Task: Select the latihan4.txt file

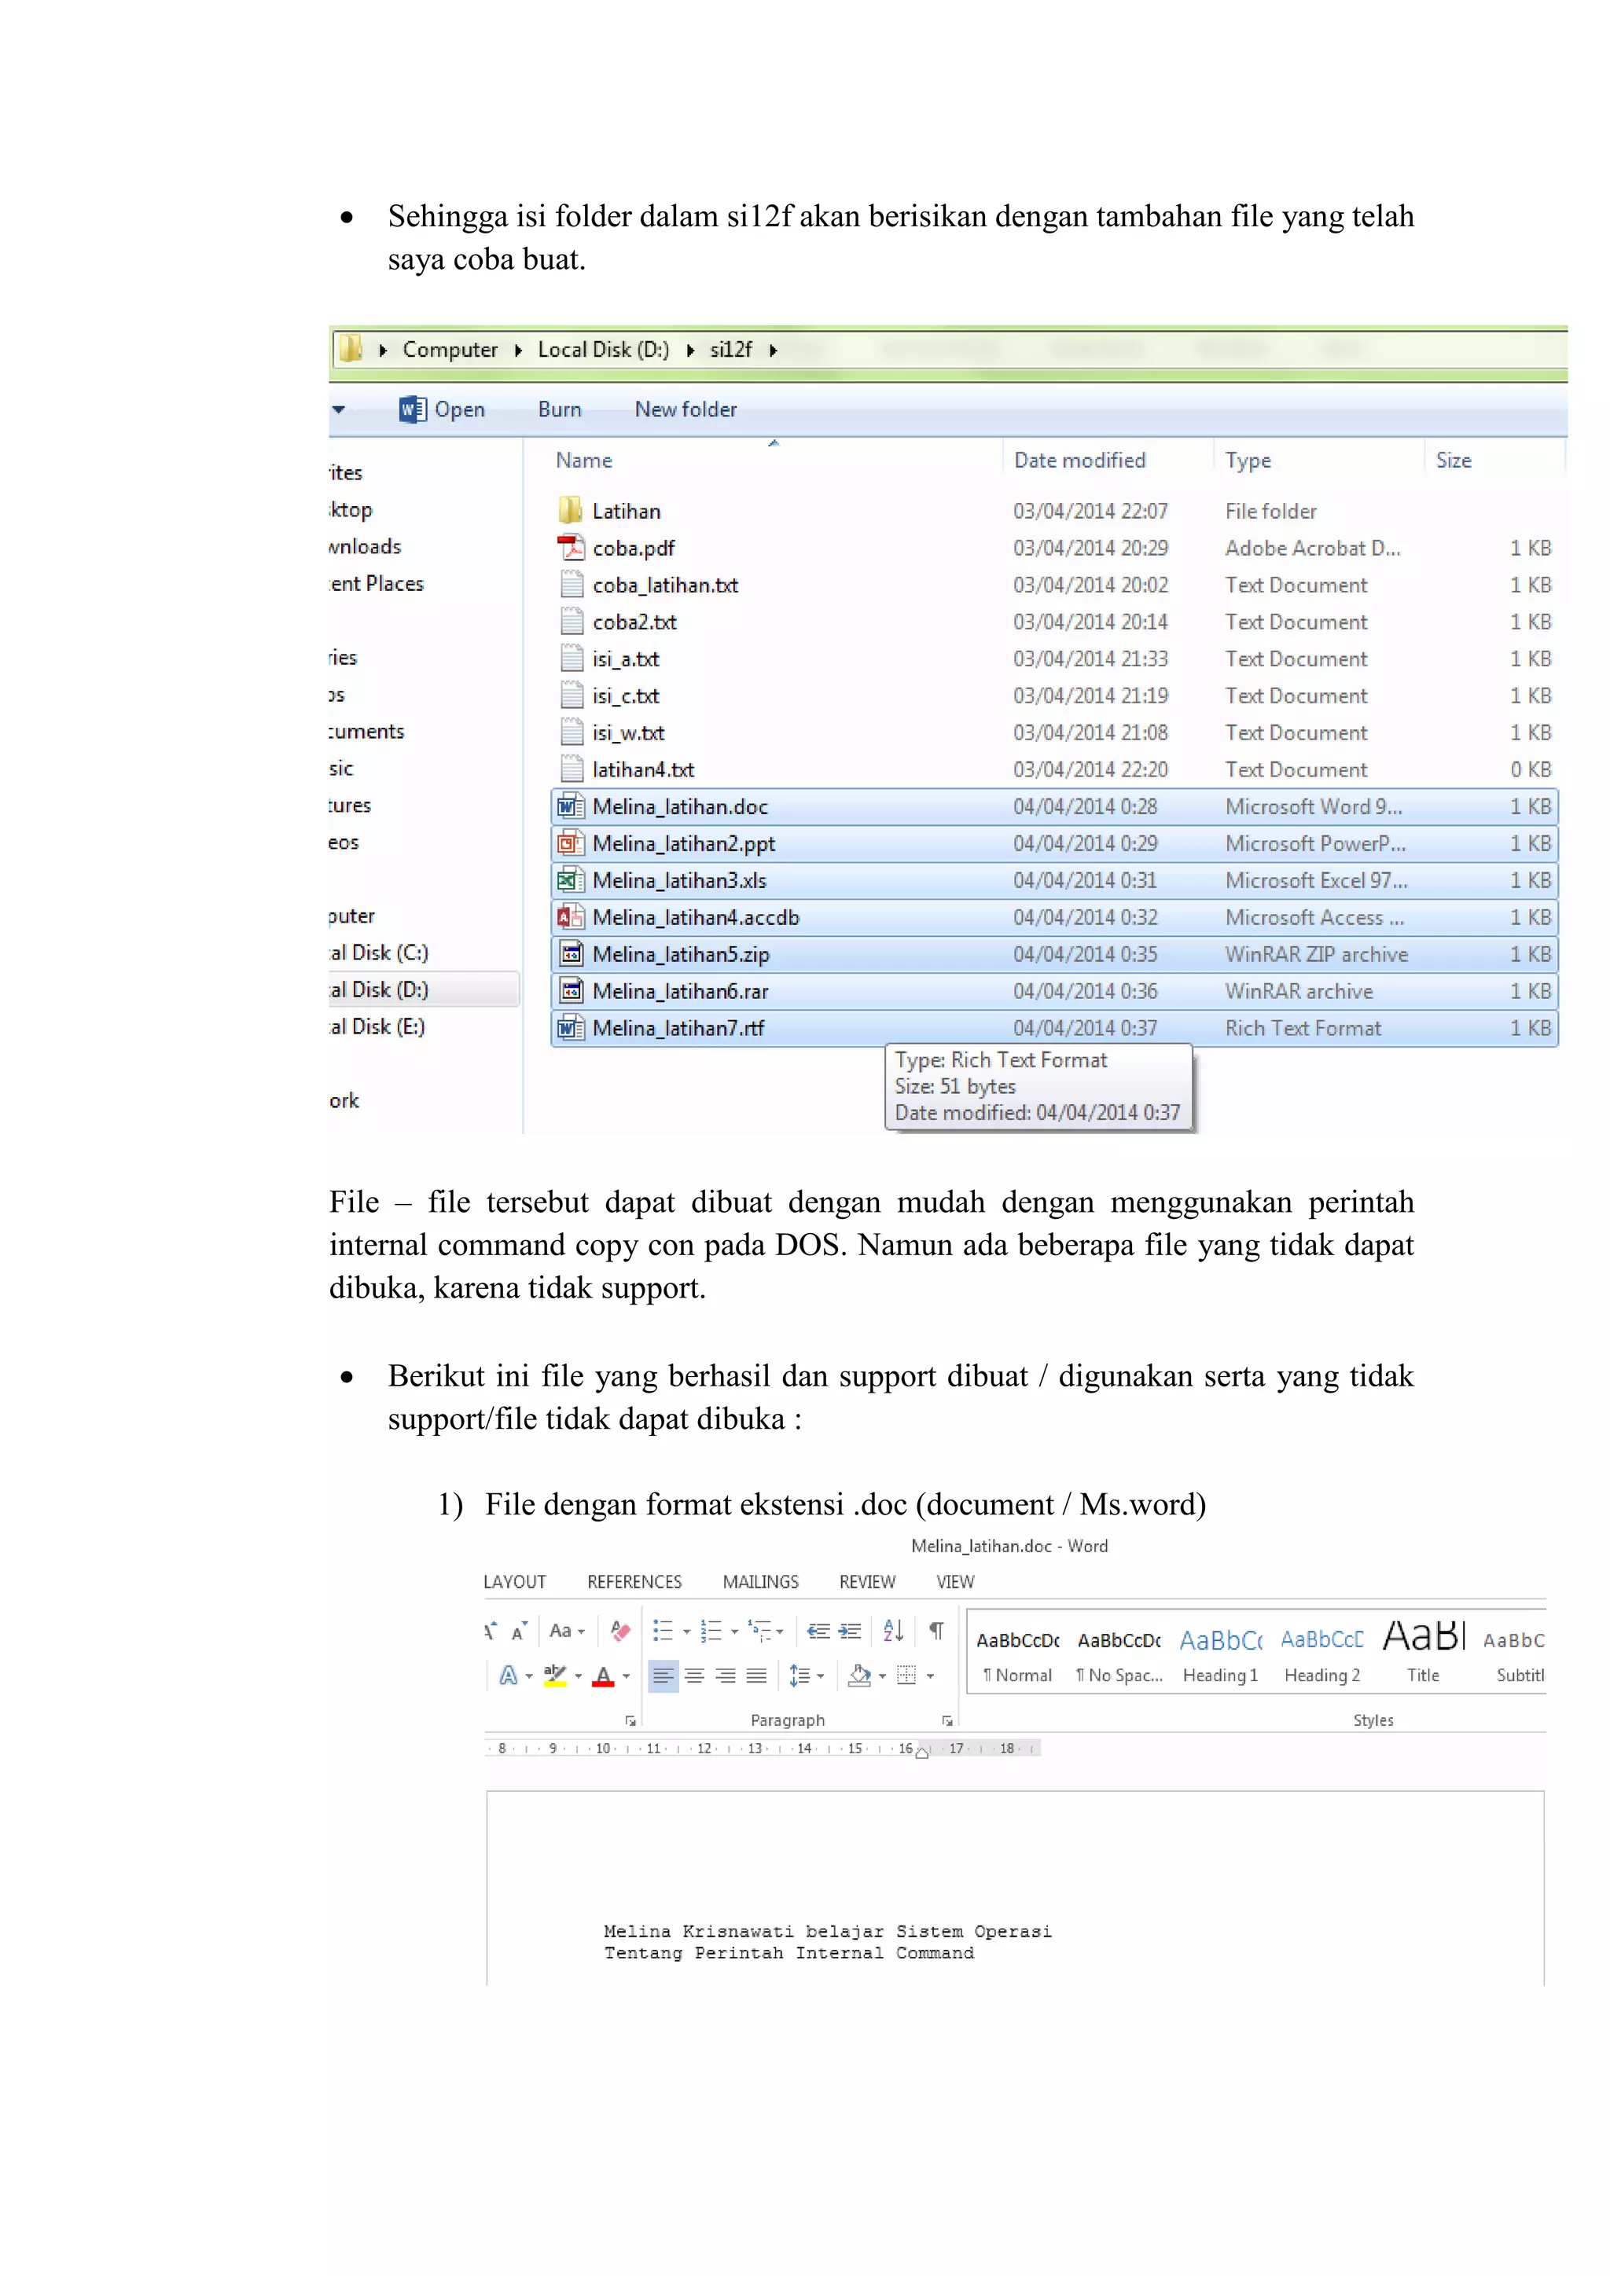Action: coord(642,769)
